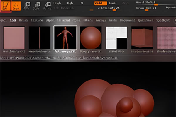
Task: Switch to Zsub sculpt mode
Action: click(x=112, y=3)
